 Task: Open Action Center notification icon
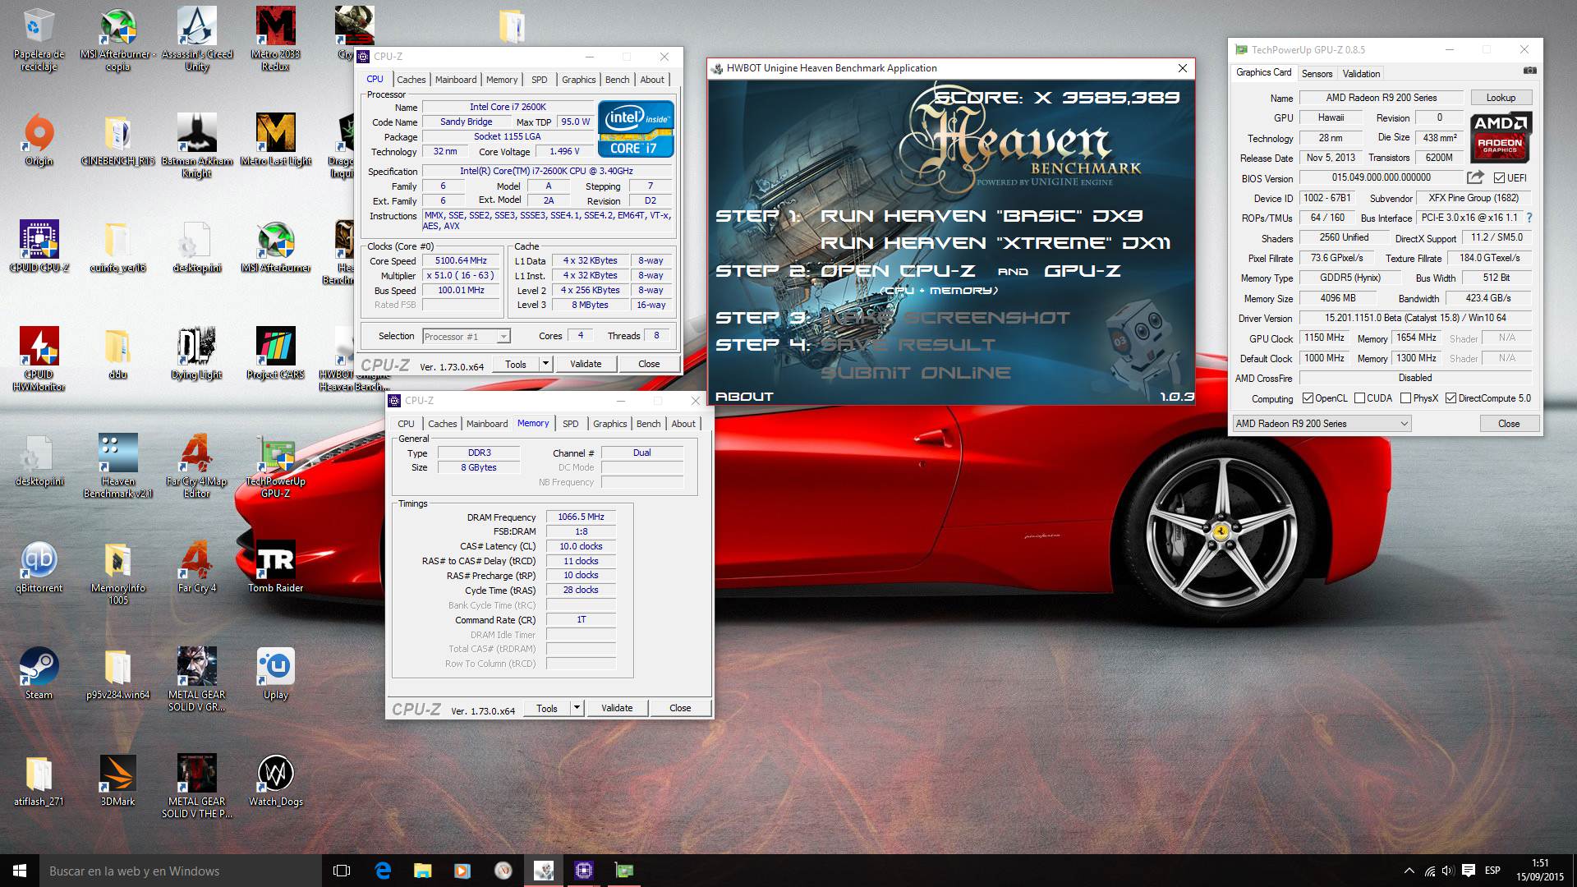pos(1469,871)
